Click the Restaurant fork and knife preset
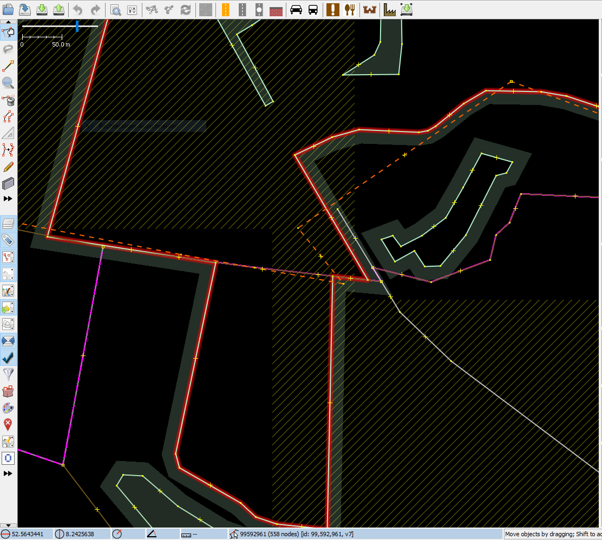 click(350, 9)
